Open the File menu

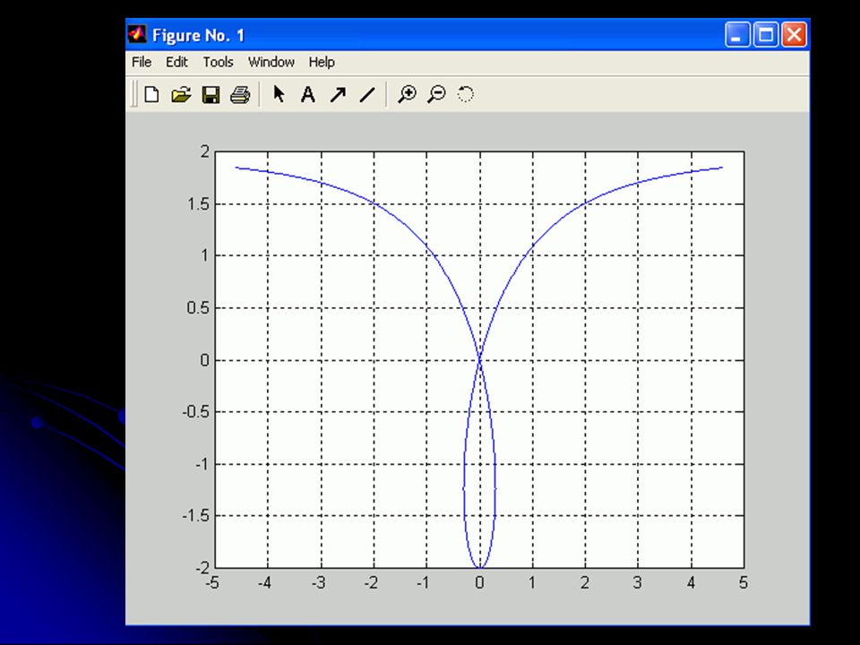click(x=142, y=62)
